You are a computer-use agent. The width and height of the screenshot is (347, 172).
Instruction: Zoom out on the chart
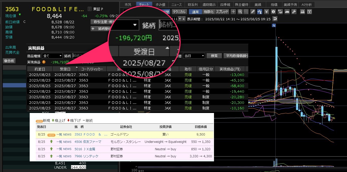246,12
